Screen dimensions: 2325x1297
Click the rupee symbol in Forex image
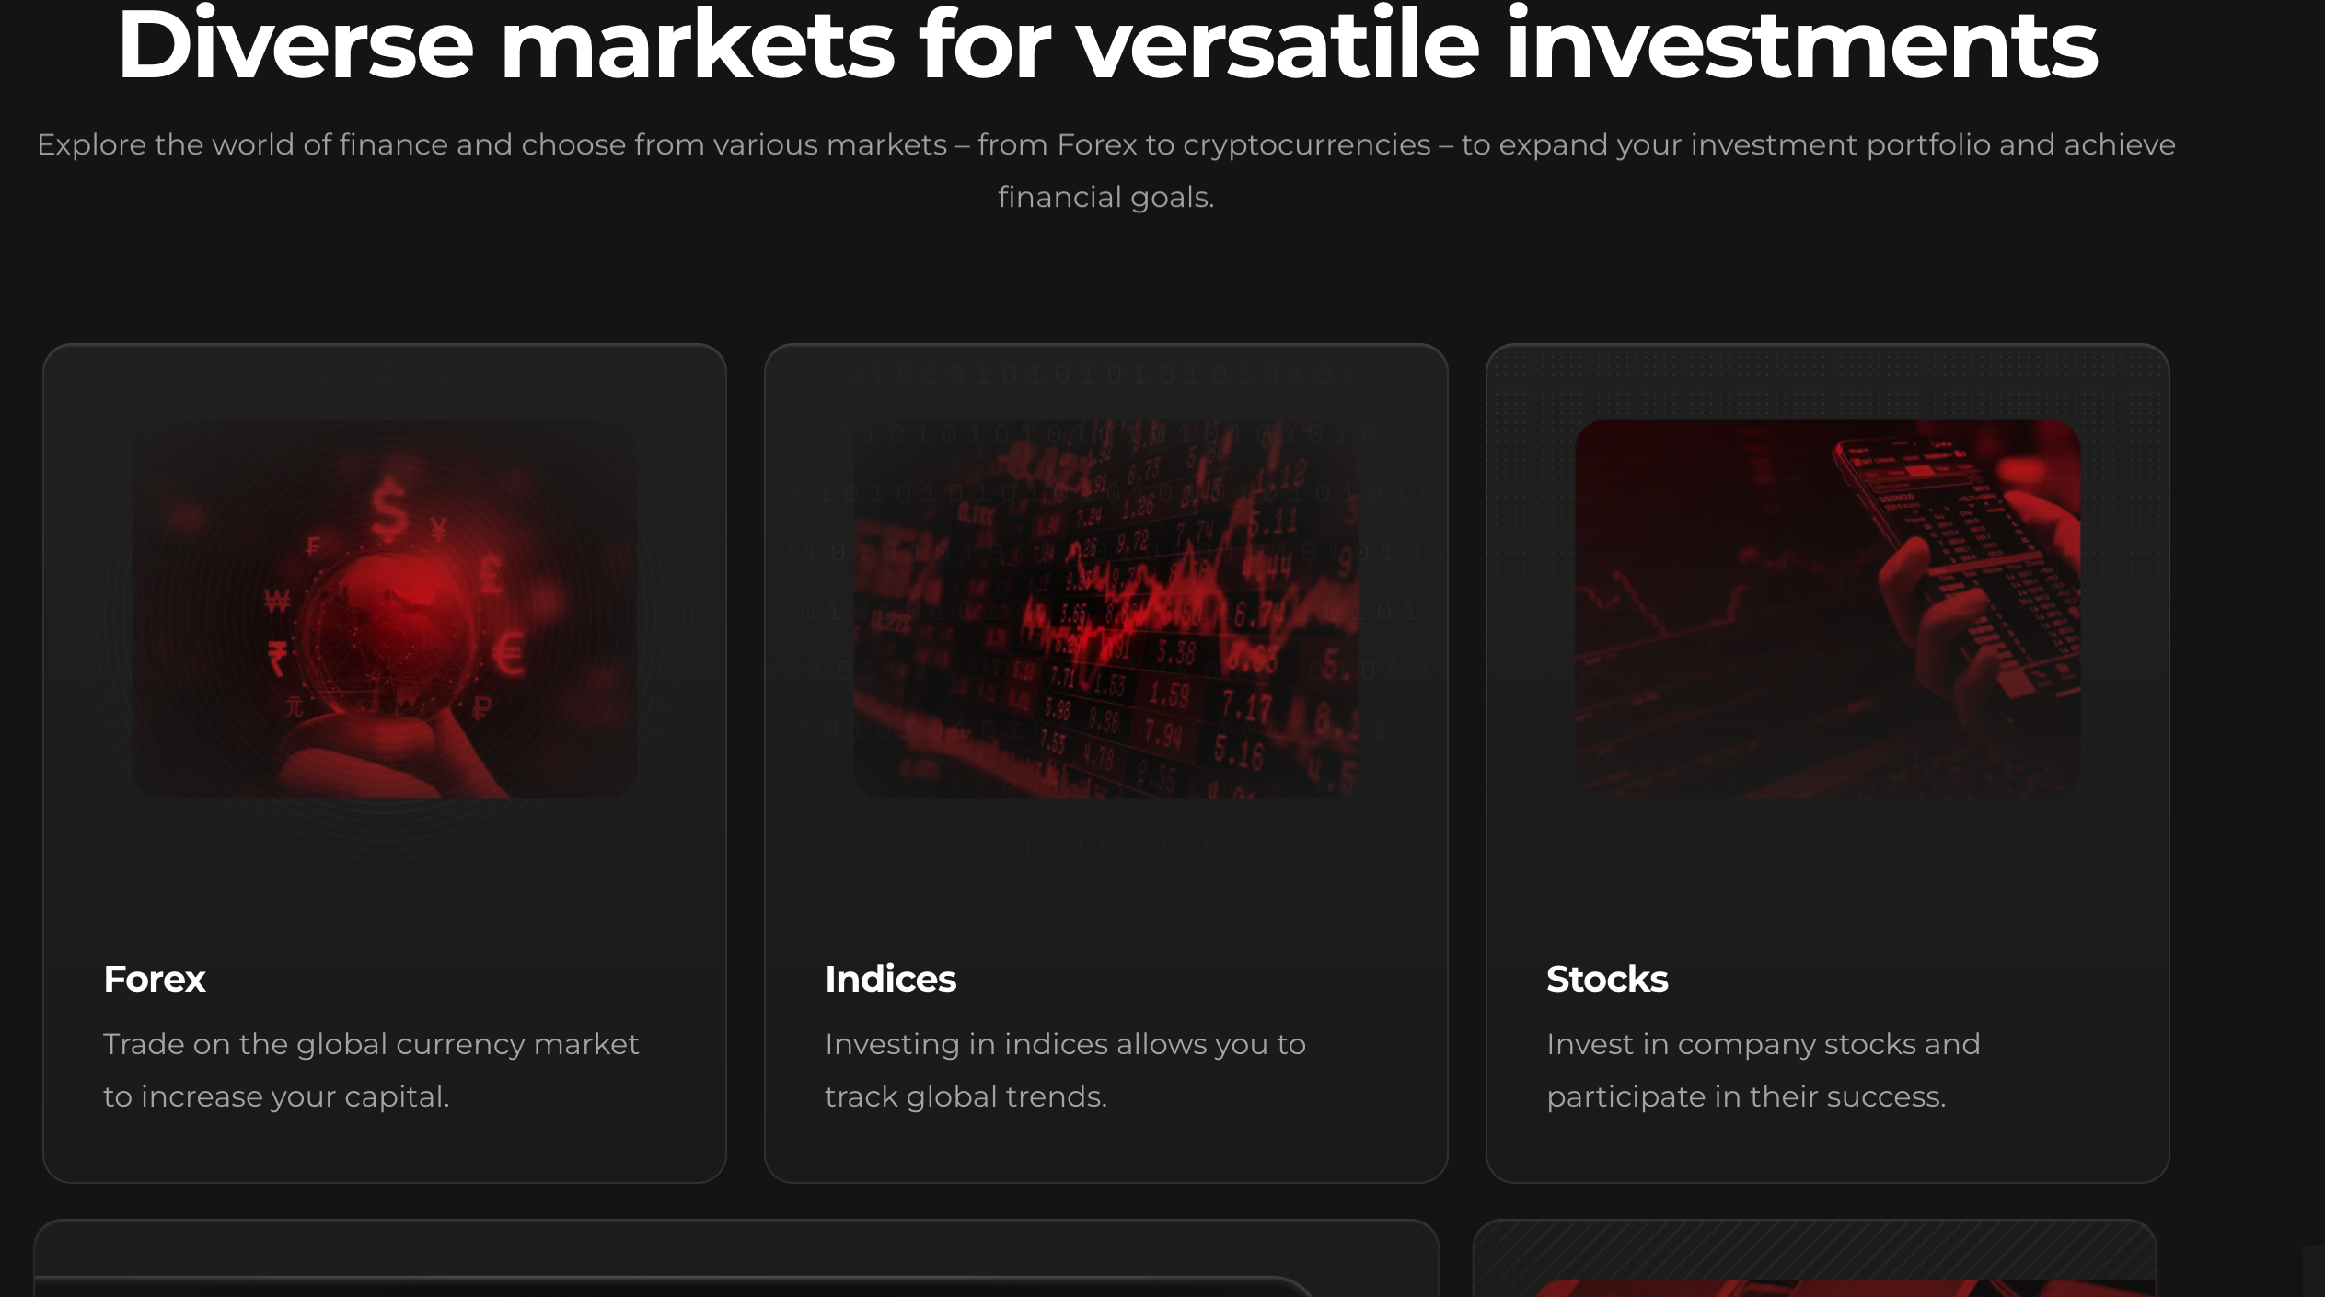[x=277, y=660]
